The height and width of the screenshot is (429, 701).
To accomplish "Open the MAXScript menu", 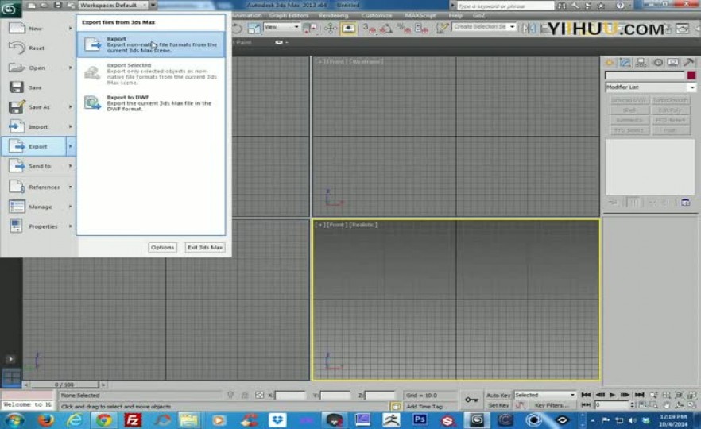I will click(x=420, y=16).
